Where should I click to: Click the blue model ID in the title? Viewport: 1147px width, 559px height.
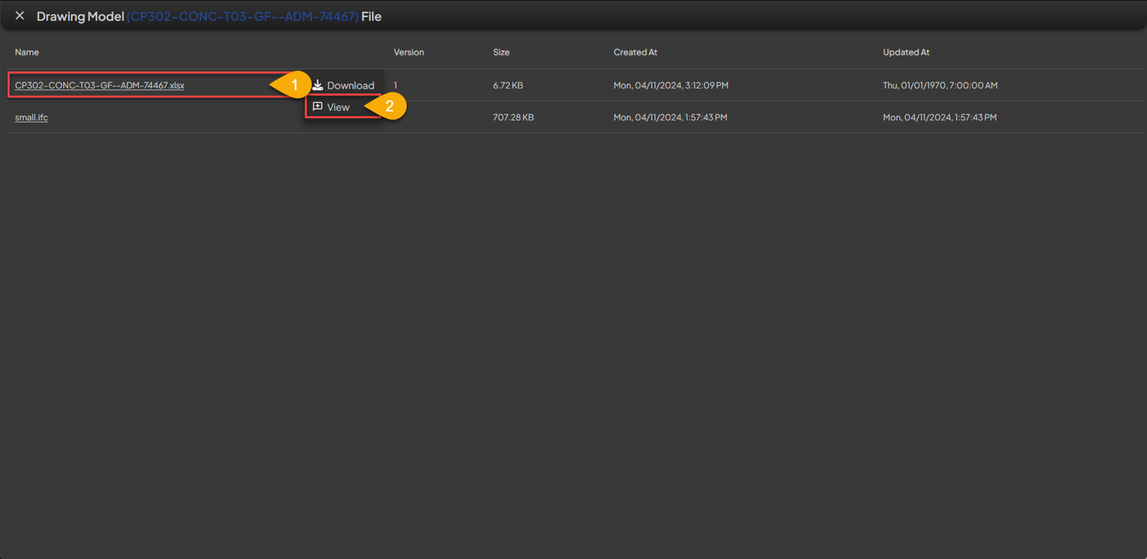(x=243, y=17)
